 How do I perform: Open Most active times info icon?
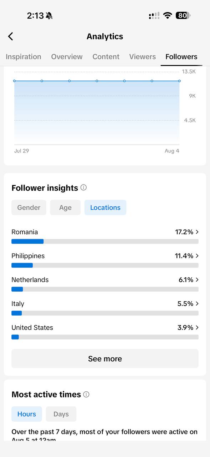pyautogui.click(x=86, y=394)
